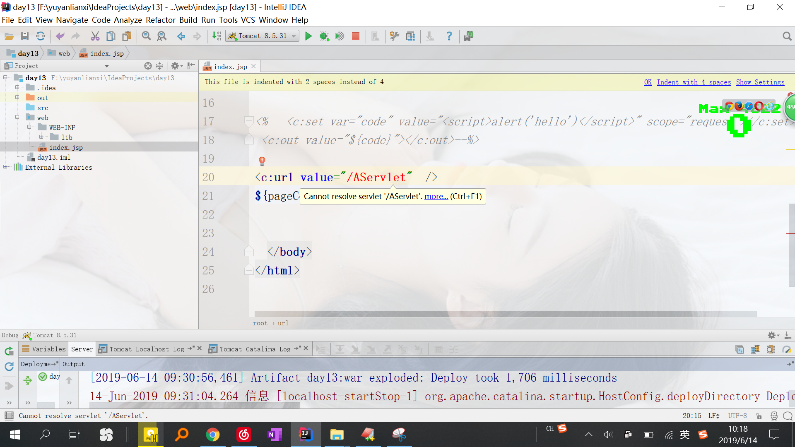Click the Copy toolbar icon
The height and width of the screenshot is (447, 795).
pyautogui.click(x=111, y=36)
